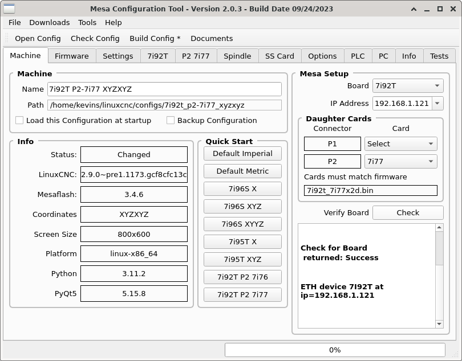This screenshot has width=462, height=361.
Task: Open the Help menu
Action: 113,23
